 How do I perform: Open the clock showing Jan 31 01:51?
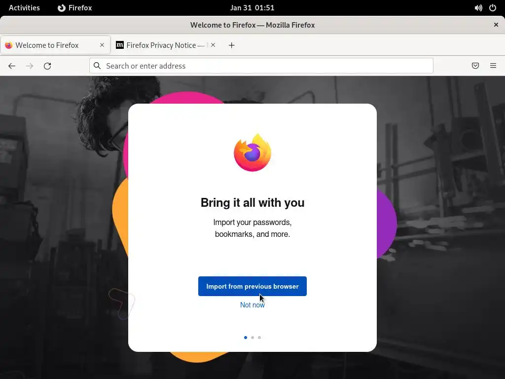(x=252, y=8)
